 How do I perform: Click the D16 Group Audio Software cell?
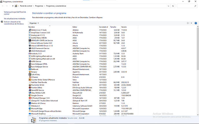click(82, 88)
